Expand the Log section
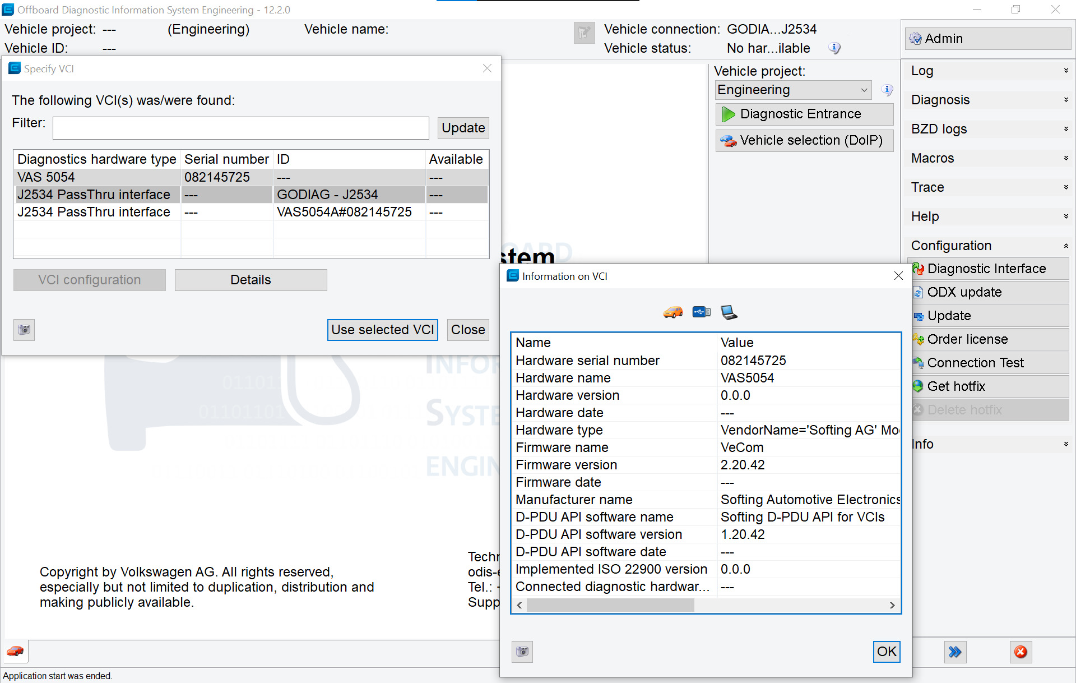This screenshot has width=1076, height=683. pyautogui.click(x=989, y=71)
